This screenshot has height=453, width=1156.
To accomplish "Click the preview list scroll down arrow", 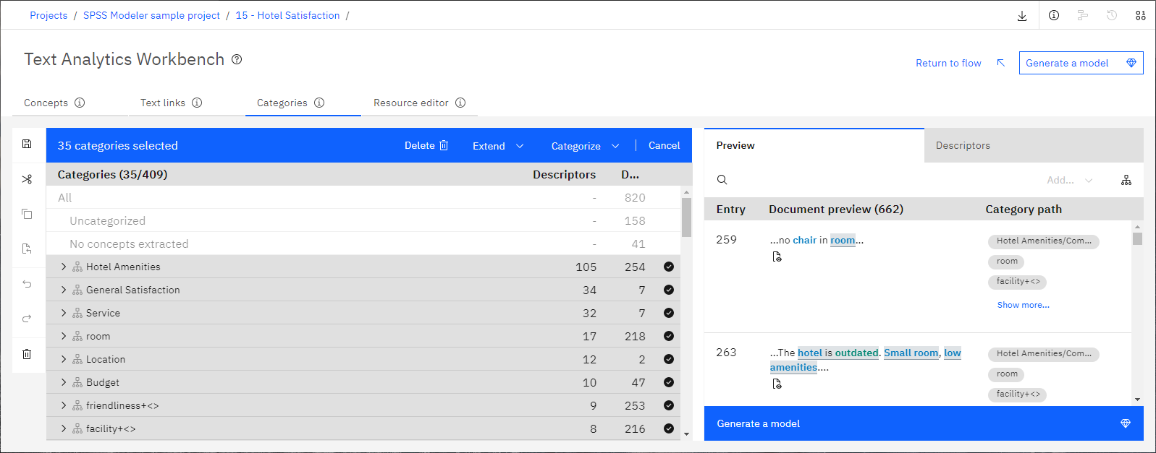I will 1137,399.
